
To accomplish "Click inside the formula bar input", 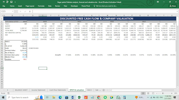I will (x=105, y=12).
